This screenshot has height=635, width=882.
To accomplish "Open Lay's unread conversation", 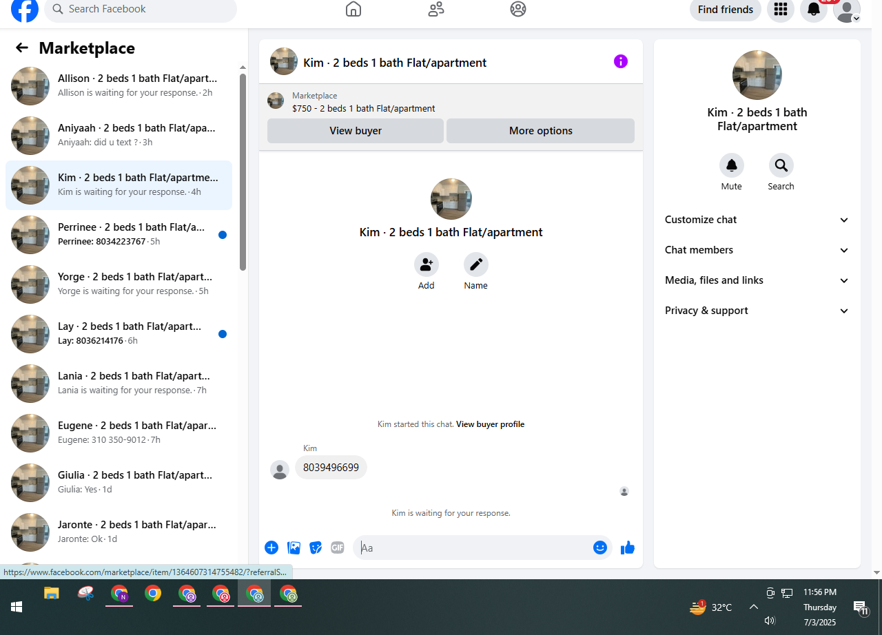I will click(x=119, y=334).
